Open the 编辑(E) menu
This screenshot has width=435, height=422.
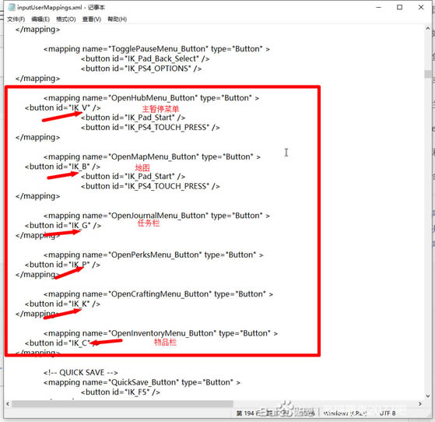click(40, 19)
